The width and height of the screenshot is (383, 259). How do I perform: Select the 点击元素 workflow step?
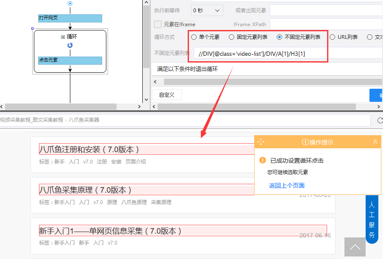(70, 60)
